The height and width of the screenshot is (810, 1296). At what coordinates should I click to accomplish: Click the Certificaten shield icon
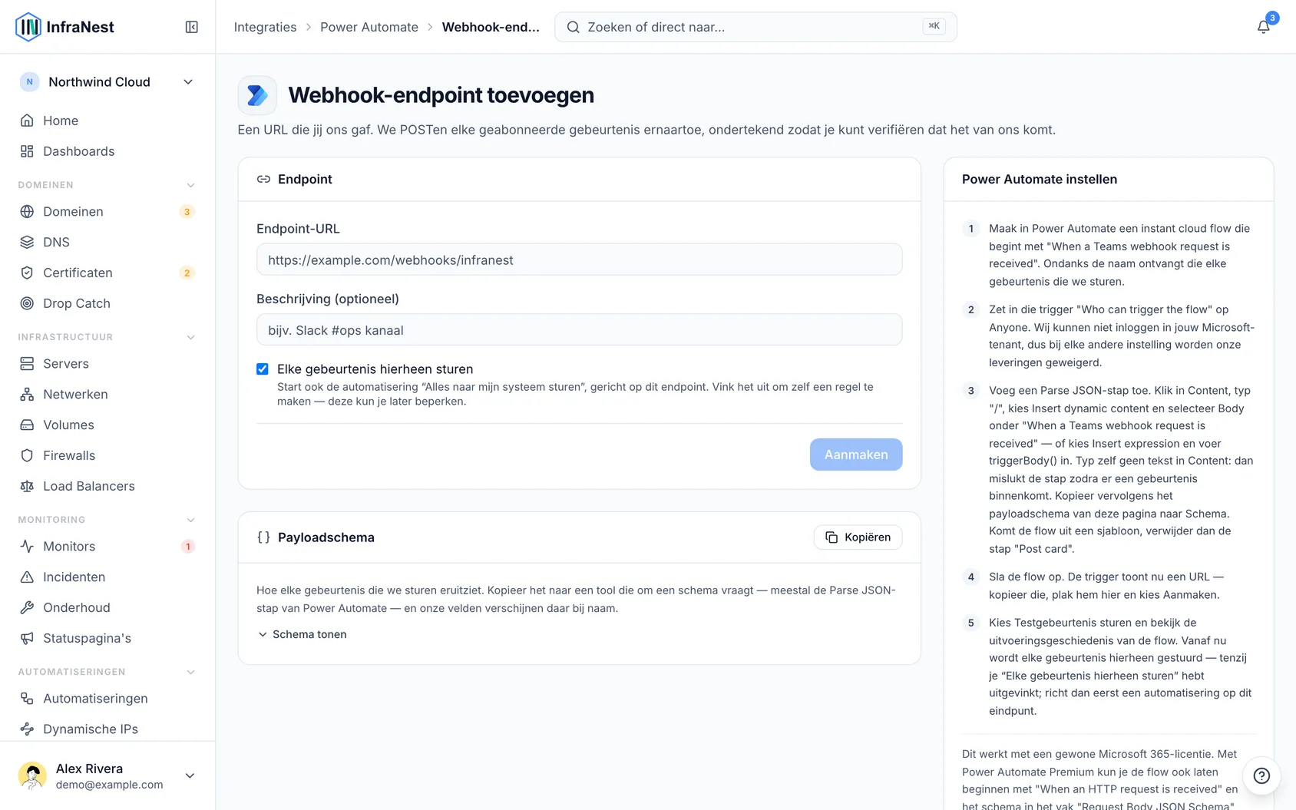(x=27, y=273)
